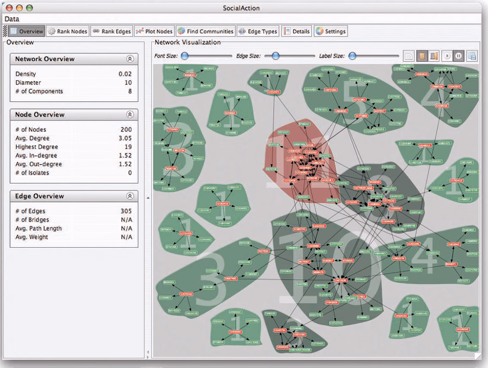Image resolution: width=488 pixels, height=368 pixels.
Task: Save the visualization image with disk icon
Action: coord(472,56)
